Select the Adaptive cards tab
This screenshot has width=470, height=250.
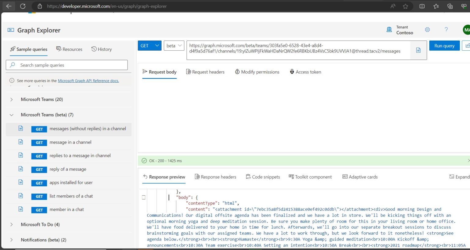[x=360, y=177]
